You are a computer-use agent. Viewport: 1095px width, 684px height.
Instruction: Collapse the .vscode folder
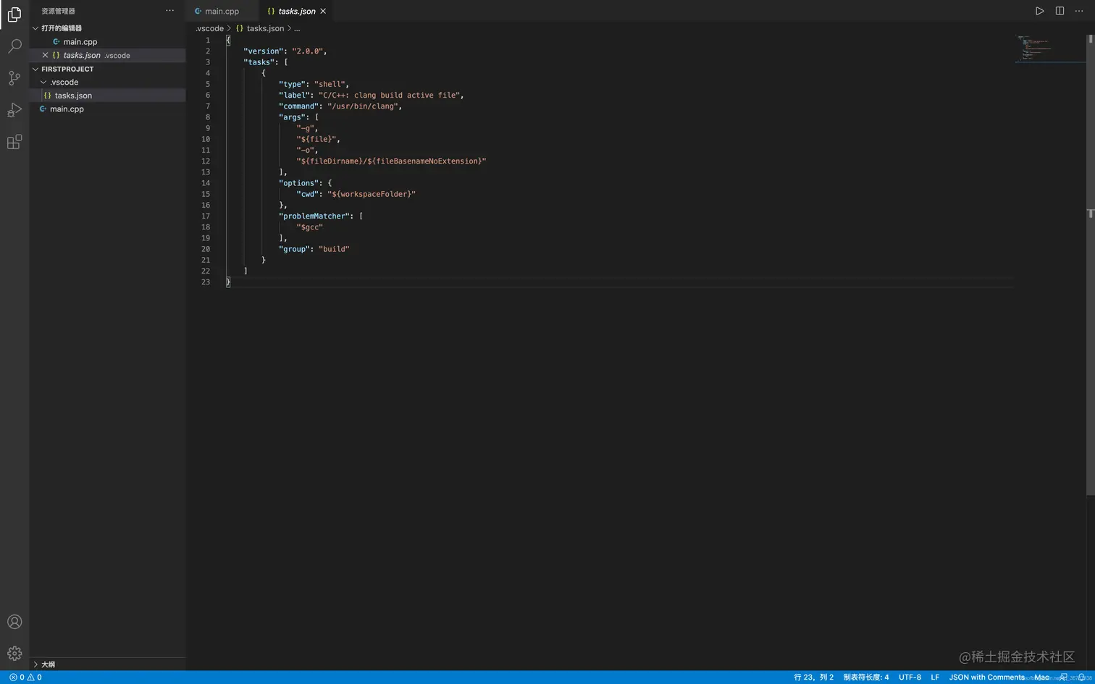coord(43,82)
